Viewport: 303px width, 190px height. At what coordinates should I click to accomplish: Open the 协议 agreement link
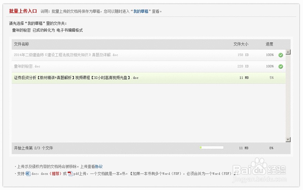point(99,167)
